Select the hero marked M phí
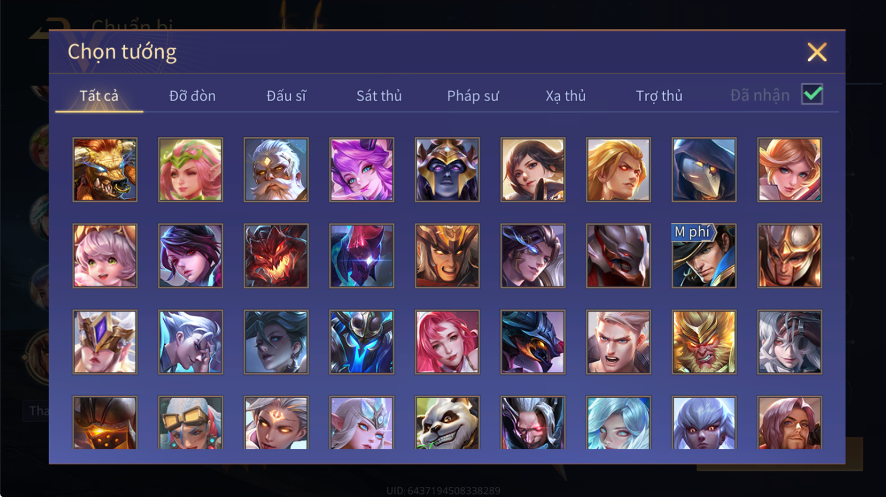 coord(704,256)
